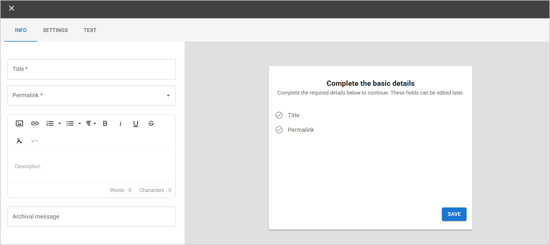Toggle italic formatting
This screenshot has width=550, height=245.
pyautogui.click(x=120, y=123)
